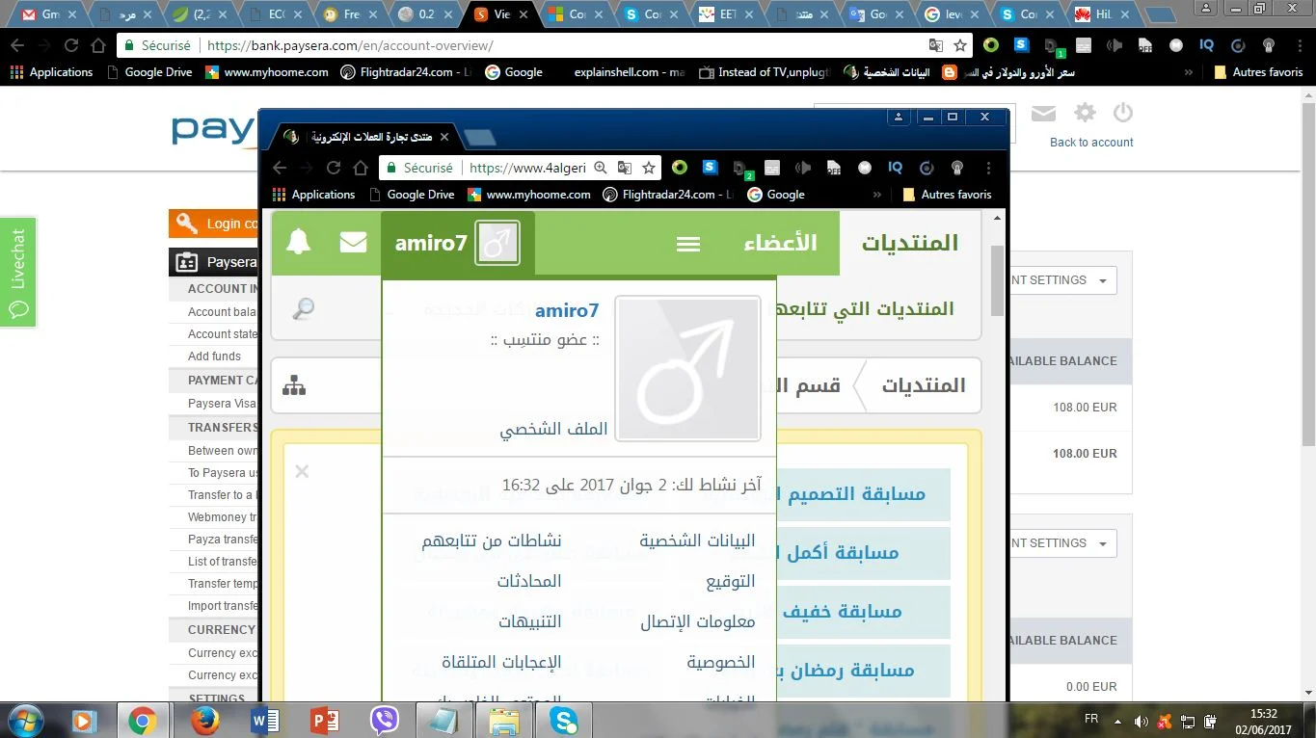The height and width of the screenshot is (738, 1316).
Task: Click the forum window vertical scrollbar
Action: 997,279
